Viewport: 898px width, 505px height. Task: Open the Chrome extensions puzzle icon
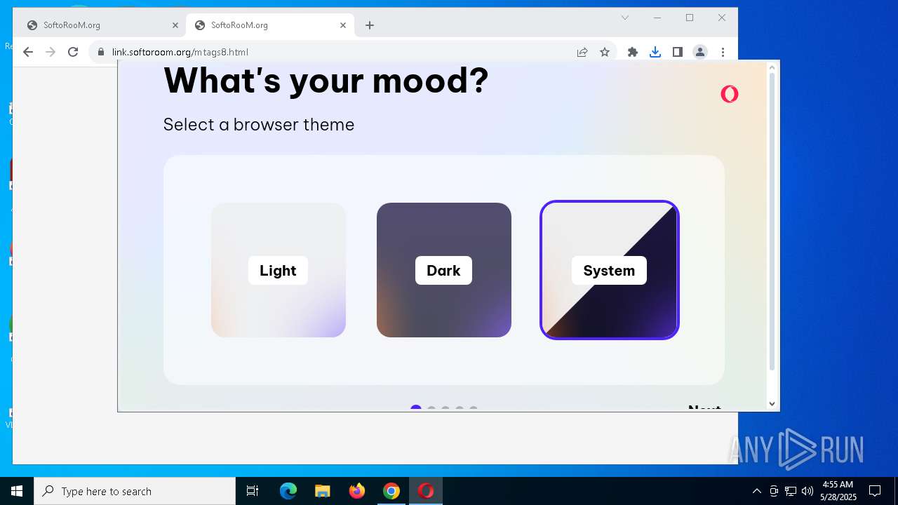633,52
